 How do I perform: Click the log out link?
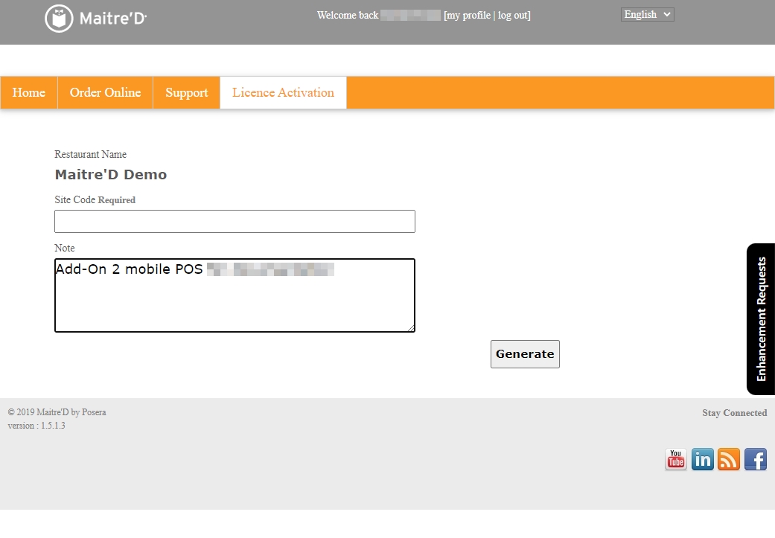[x=513, y=16]
